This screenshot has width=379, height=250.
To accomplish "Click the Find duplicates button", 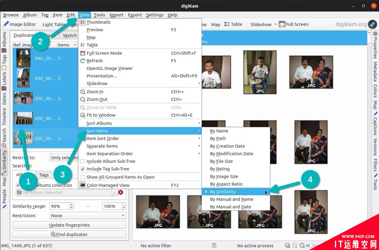I will 69,235.
